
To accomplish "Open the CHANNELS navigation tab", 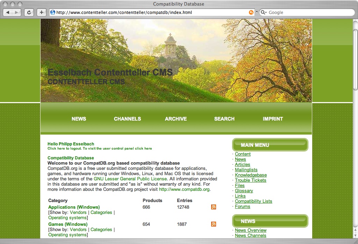I will pyautogui.click(x=127, y=119).
